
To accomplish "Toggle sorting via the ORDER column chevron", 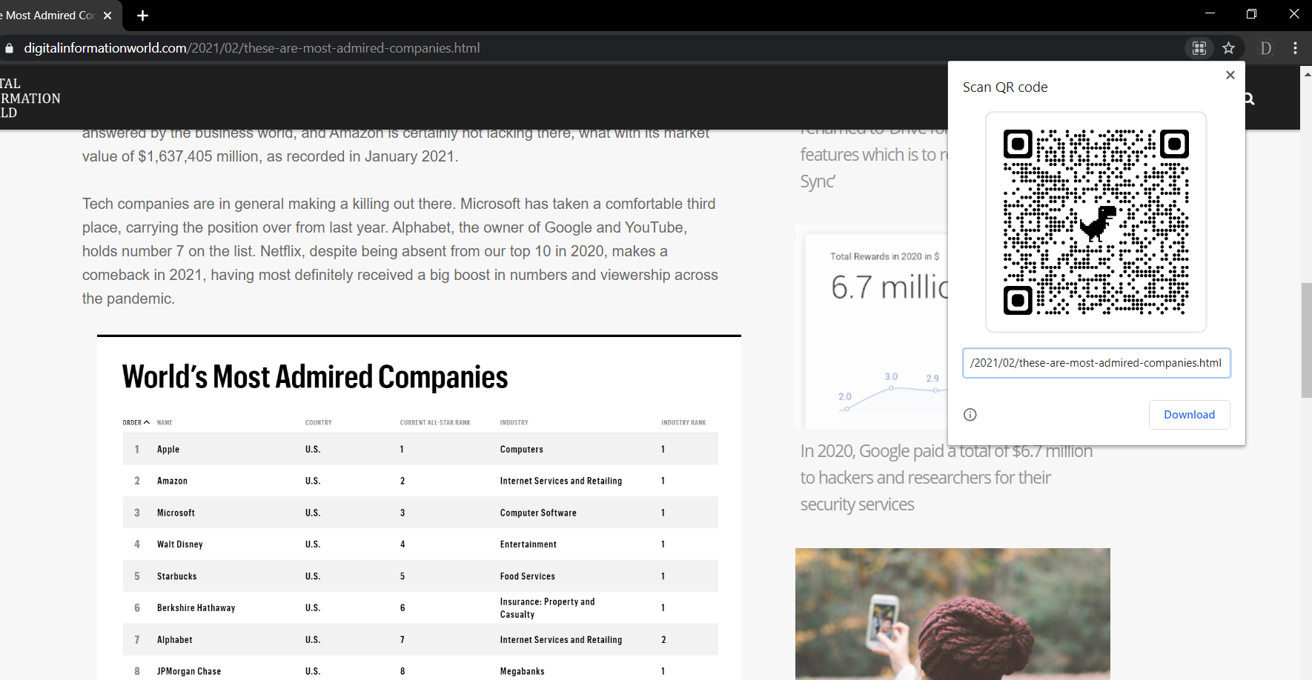I will (146, 422).
